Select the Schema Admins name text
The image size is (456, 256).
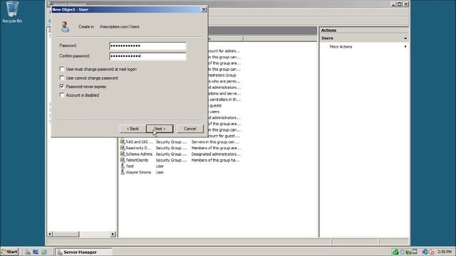(139, 154)
